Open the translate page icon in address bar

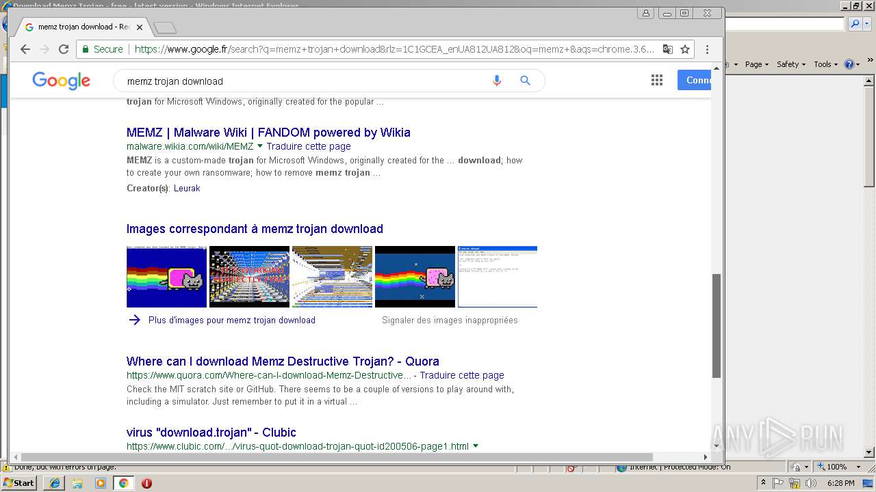pos(668,49)
